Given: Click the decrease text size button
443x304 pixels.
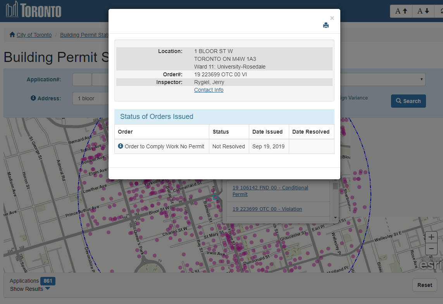Looking at the screenshot, I should [423, 11].
